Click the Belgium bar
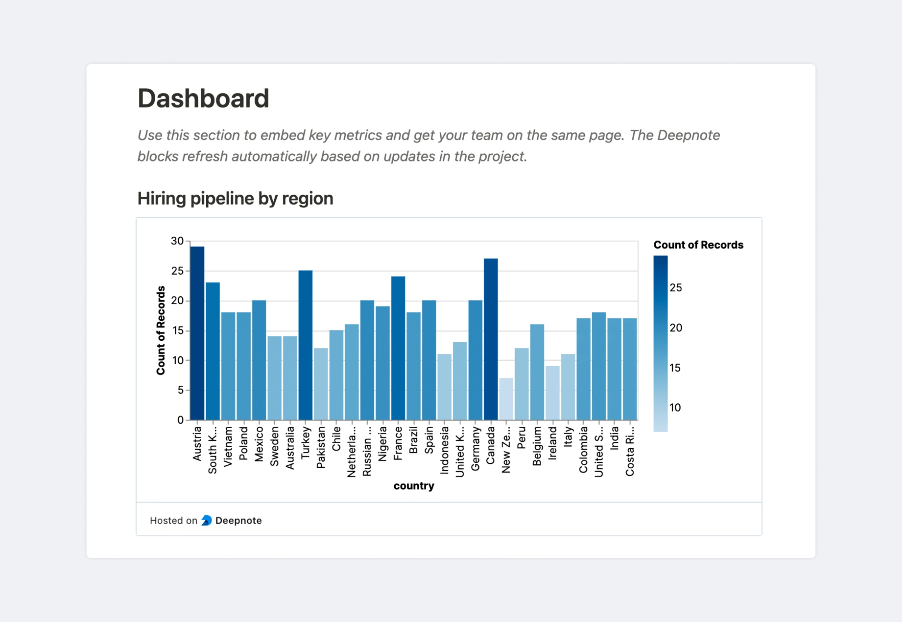The image size is (902, 622). tap(537, 372)
